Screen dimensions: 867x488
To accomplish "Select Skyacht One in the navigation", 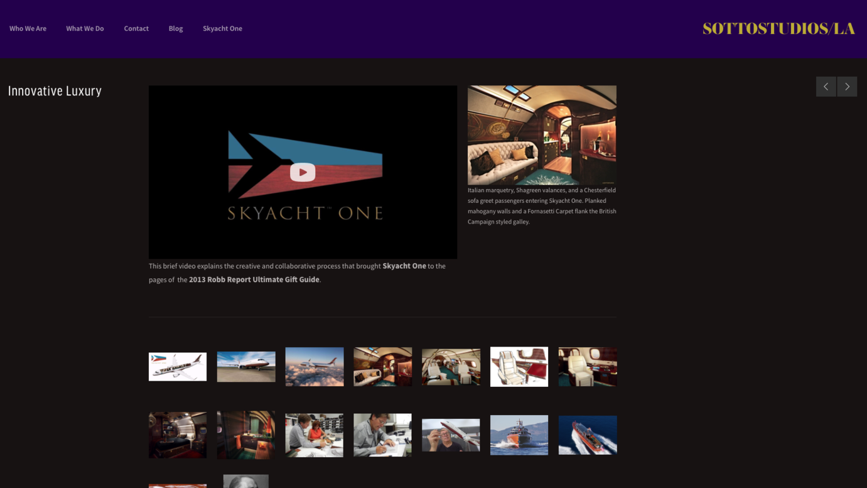I will [222, 28].
